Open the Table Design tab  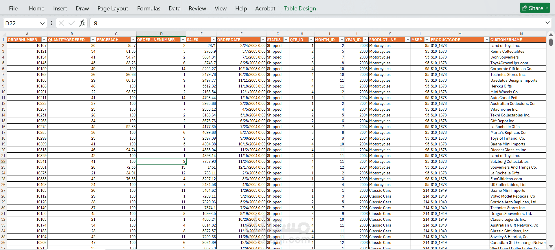[x=300, y=8]
